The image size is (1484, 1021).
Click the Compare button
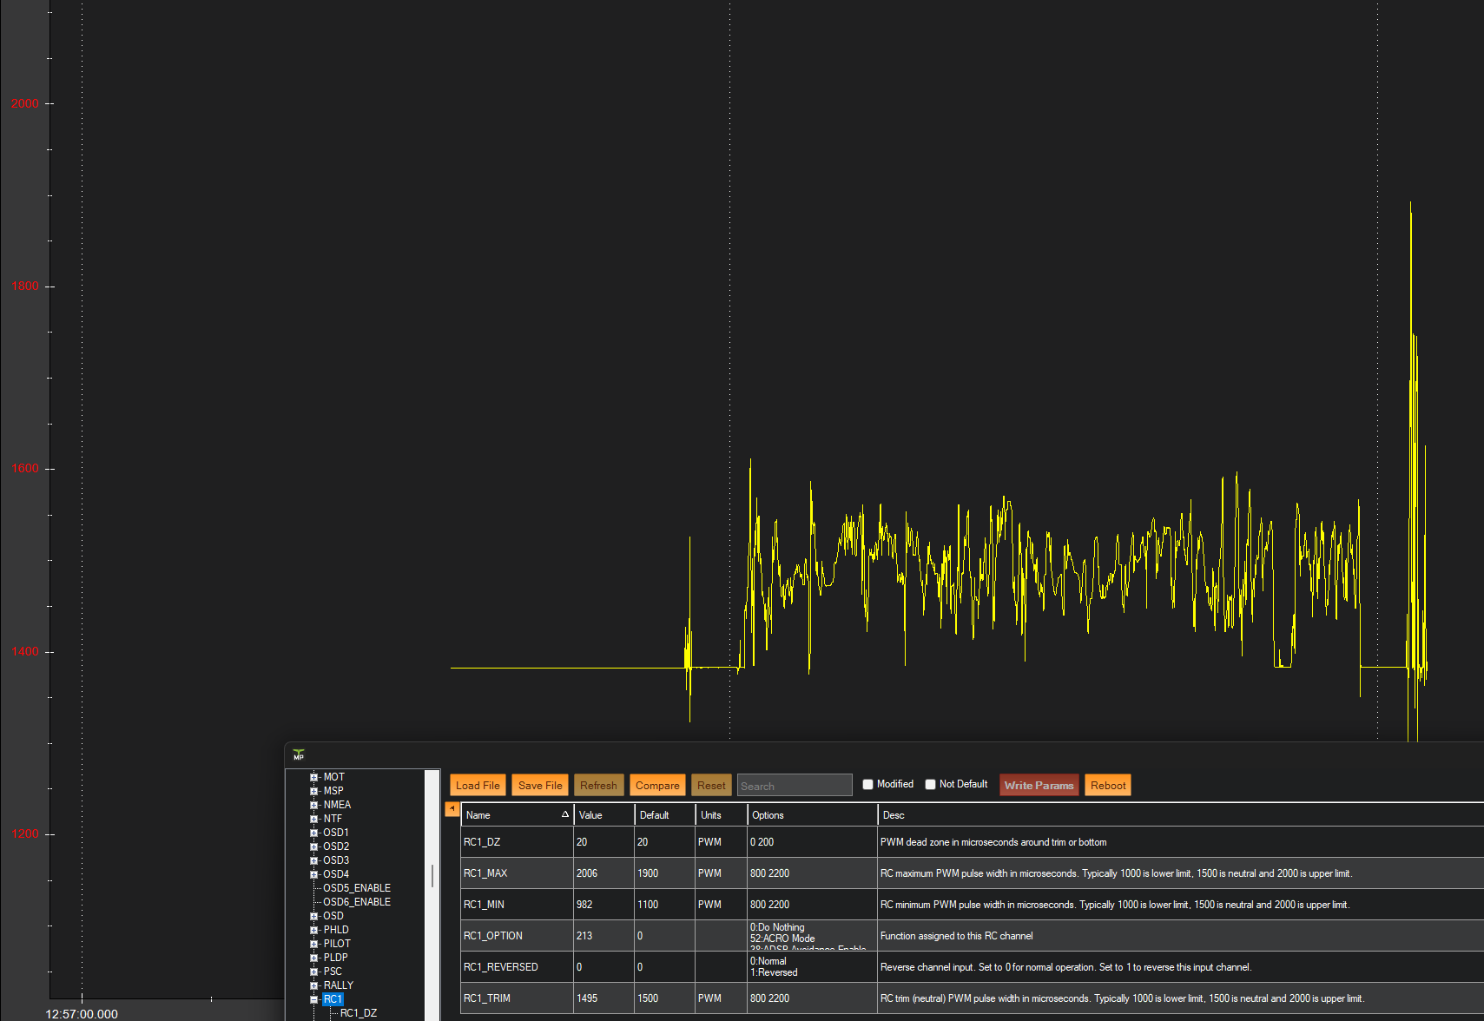click(x=657, y=786)
